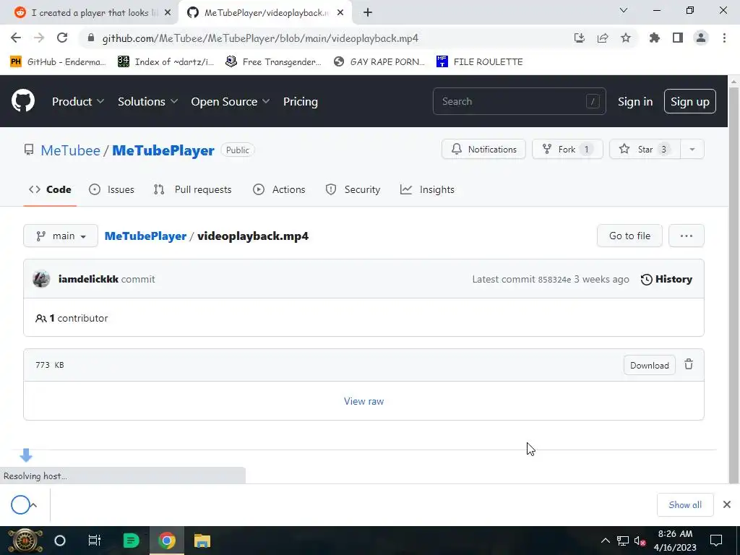Open the three-dot file options menu
Image resolution: width=740 pixels, height=555 pixels.
687,236
